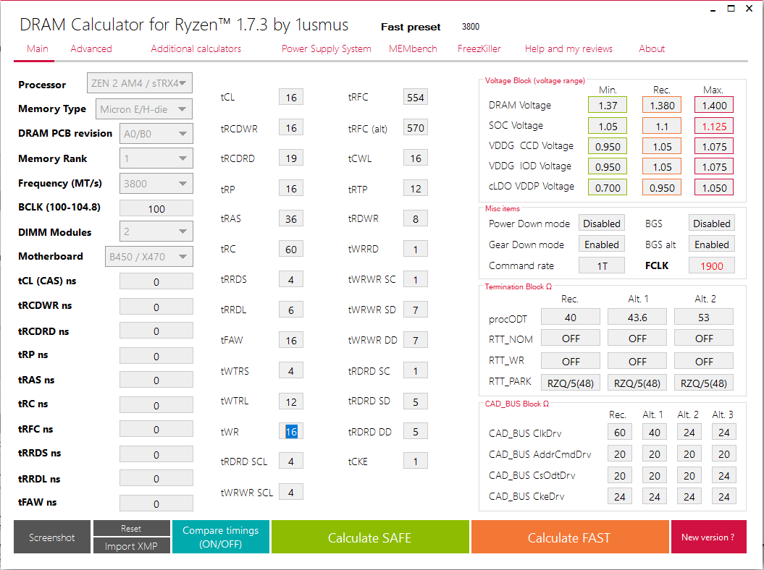Expand Frequency (MT/s) dropdown
Image resolution: width=764 pixels, height=570 pixels.
[156, 184]
